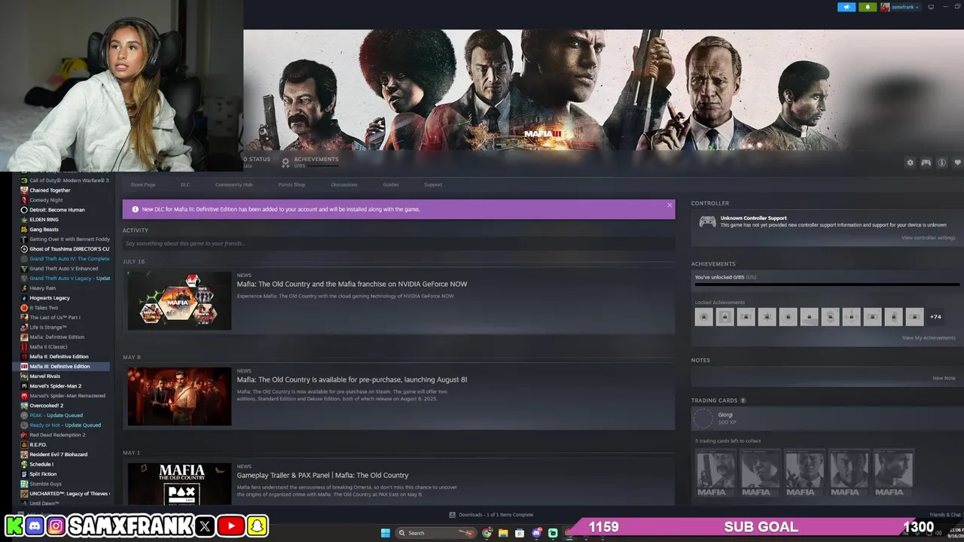Screen dimensions: 964x542
Task: Open 'Gameplay Trailer & PAX Panel' headline
Action: coord(322,475)
